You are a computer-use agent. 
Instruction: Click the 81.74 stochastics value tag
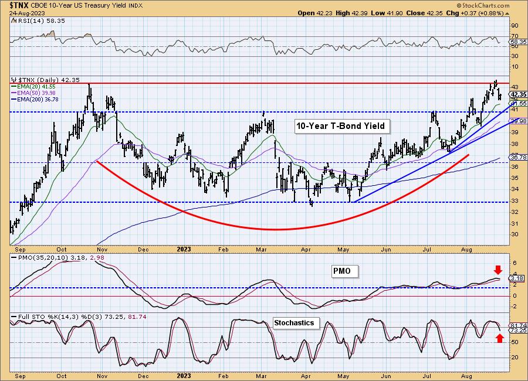pos(519,326)
